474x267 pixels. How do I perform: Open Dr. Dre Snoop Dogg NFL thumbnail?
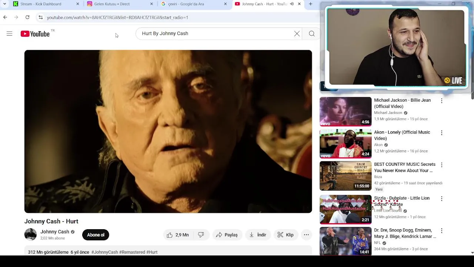(346, 241)
